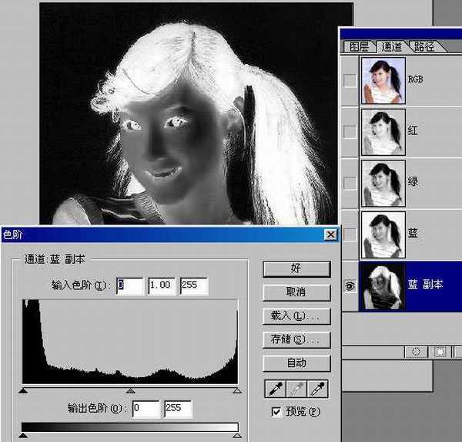Image resolution: width=462 pixels, height=442 pixels.
Task: Click the input midtone gray slider triangle
Action: [130, 391]
